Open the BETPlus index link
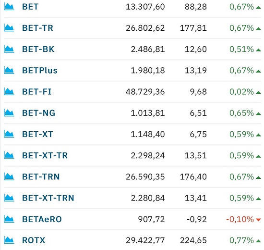Viewport: 264px width, 250px height. coord(40,71)
